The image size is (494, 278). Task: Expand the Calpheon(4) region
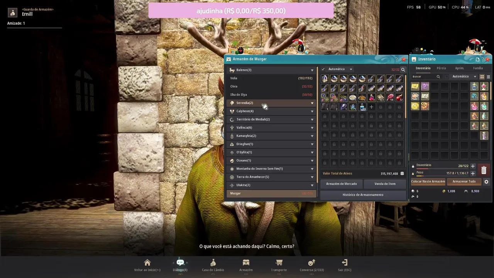point(271,111)
